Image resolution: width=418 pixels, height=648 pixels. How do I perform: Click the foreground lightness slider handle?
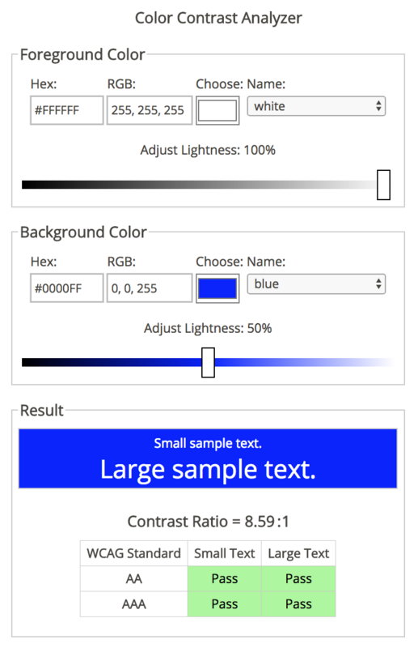[x=383, y=185]
